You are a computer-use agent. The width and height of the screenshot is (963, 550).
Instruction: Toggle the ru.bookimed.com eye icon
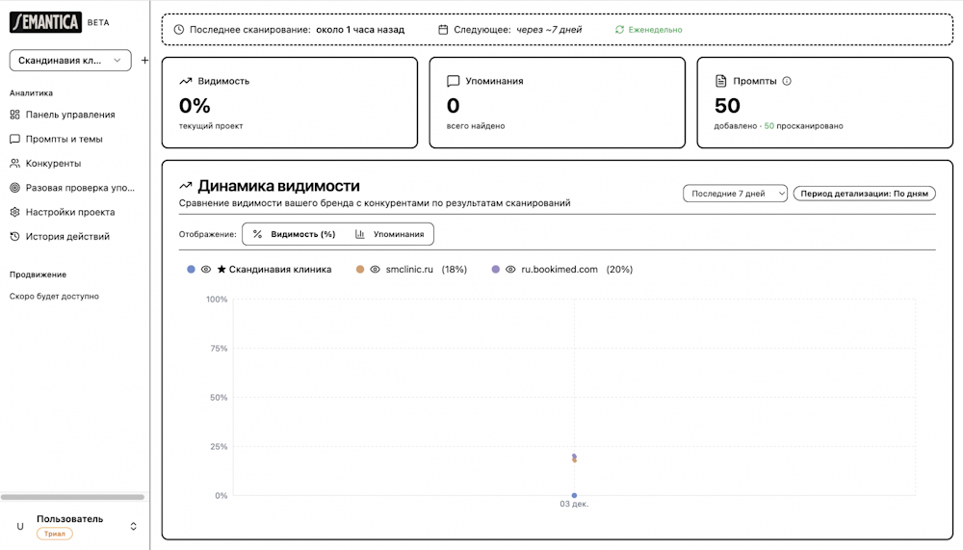click(x=510, y=270)
